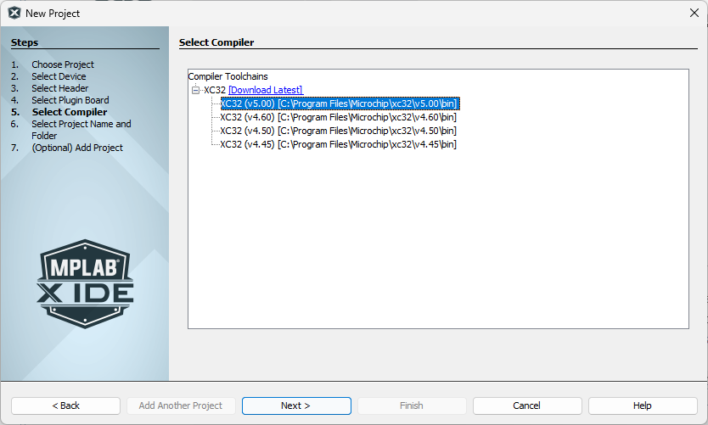Select XC32 (v4.45) compiler entry
Image resolution: width=708 pixels, height=425 pixels.
(338, 144)
